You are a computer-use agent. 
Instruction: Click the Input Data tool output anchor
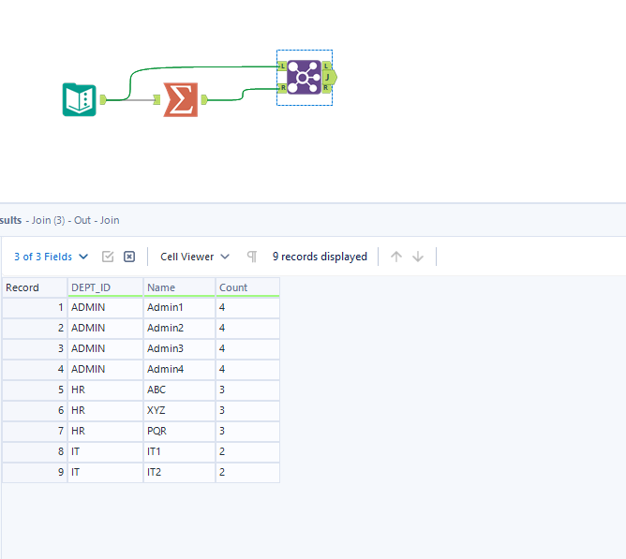click(x=103, y=100)
